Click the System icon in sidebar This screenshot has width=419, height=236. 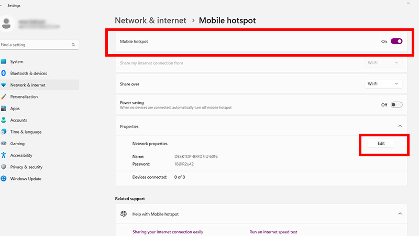4,61
